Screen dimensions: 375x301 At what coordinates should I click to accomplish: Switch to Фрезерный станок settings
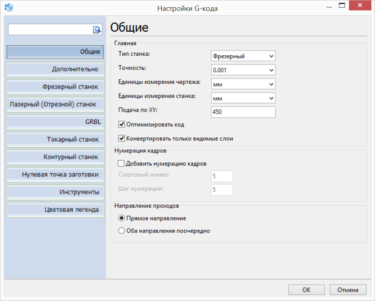tap(55, 87)
